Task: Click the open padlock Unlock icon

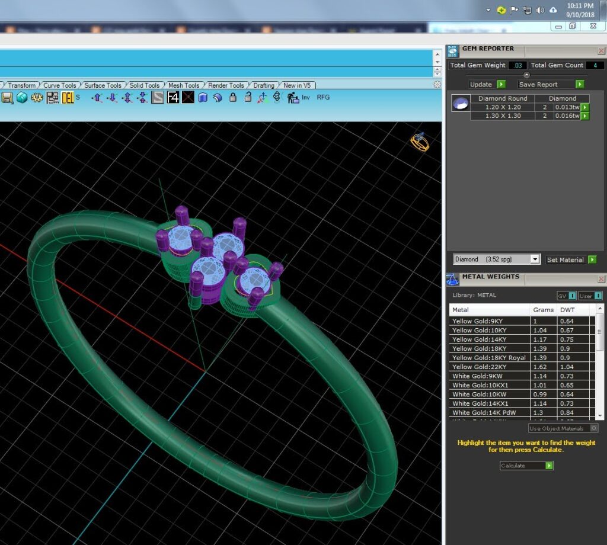Action: point(248,97)
